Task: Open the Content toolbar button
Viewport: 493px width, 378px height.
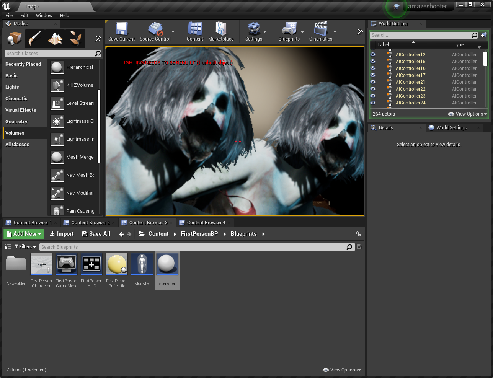Action: [195, 32]
